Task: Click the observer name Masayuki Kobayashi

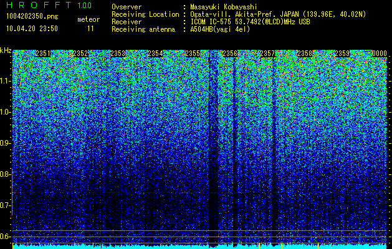Action: coord(224,7)
